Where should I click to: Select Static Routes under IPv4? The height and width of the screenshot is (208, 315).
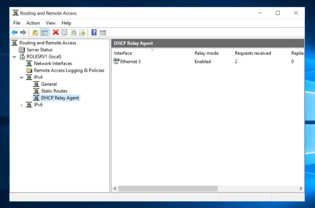pos(54,91)
